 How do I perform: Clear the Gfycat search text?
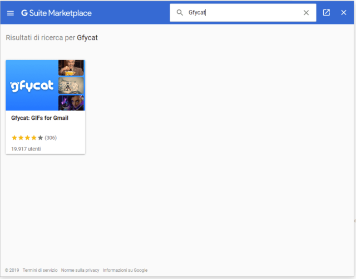click(306, 13)
